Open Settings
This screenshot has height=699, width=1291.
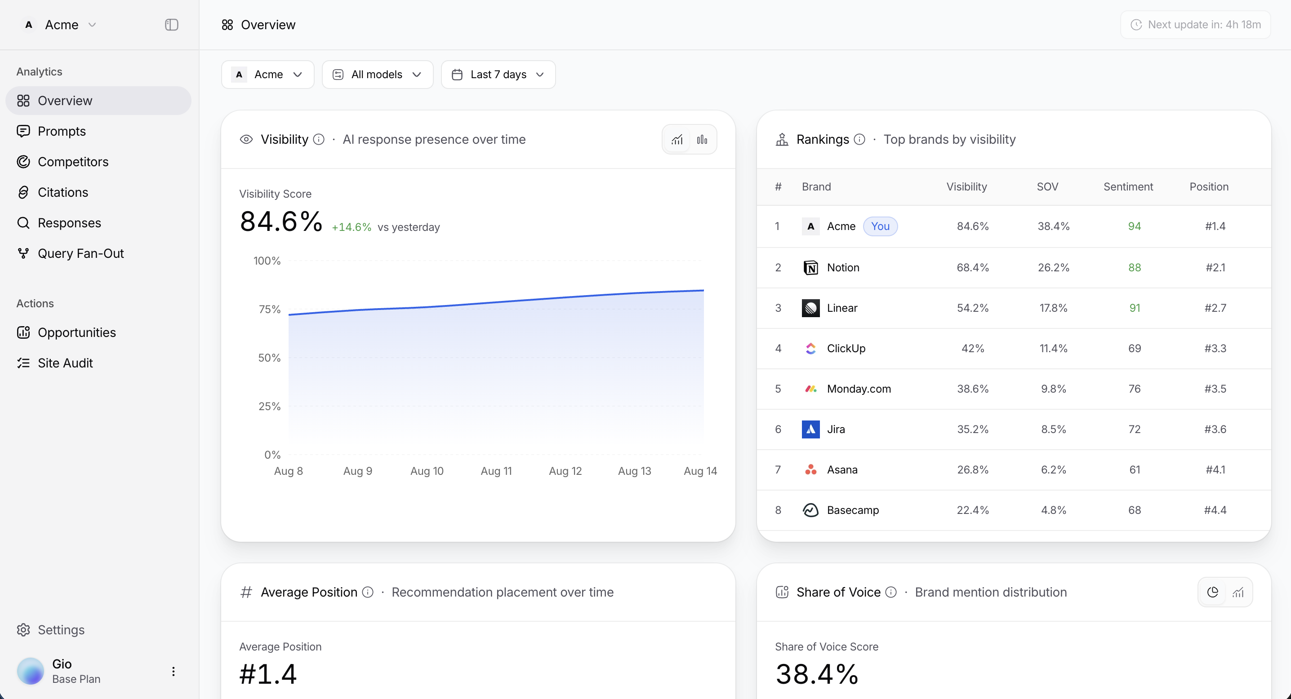(98, 630)
